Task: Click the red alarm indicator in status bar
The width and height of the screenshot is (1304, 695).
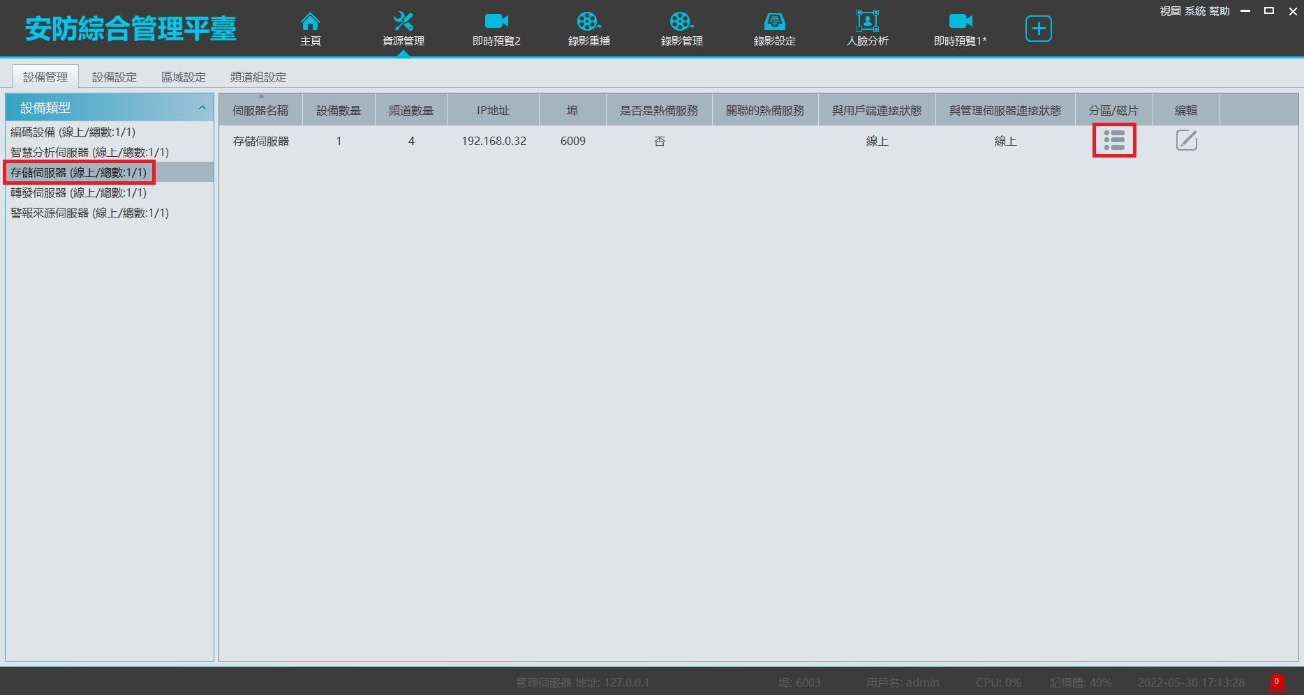Action: [1277, 682]
